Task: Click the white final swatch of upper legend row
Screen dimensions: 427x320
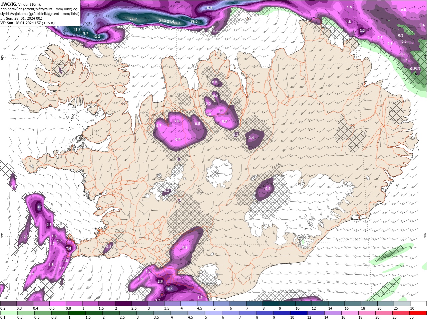Action: 418,303
